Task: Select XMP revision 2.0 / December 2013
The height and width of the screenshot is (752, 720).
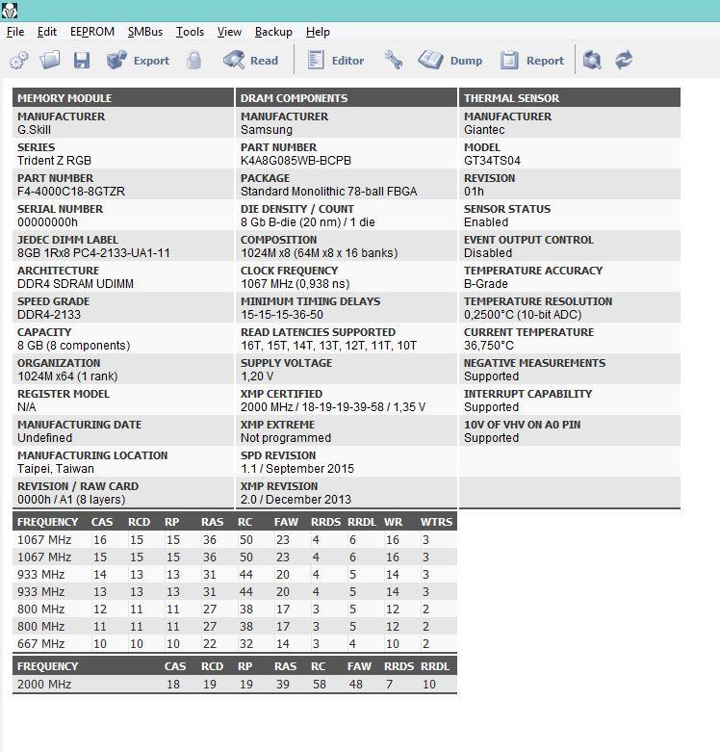Action: pos(296,500)
